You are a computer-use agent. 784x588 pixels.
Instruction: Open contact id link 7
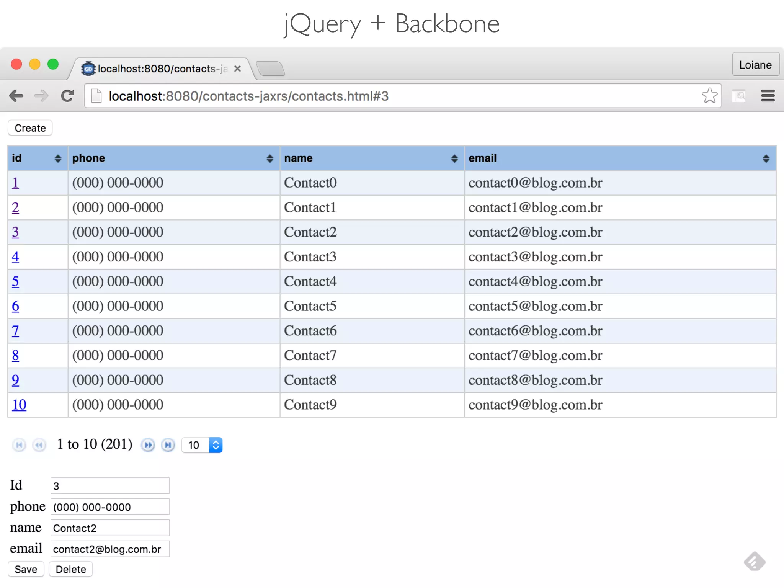click(x=15, y=331)
